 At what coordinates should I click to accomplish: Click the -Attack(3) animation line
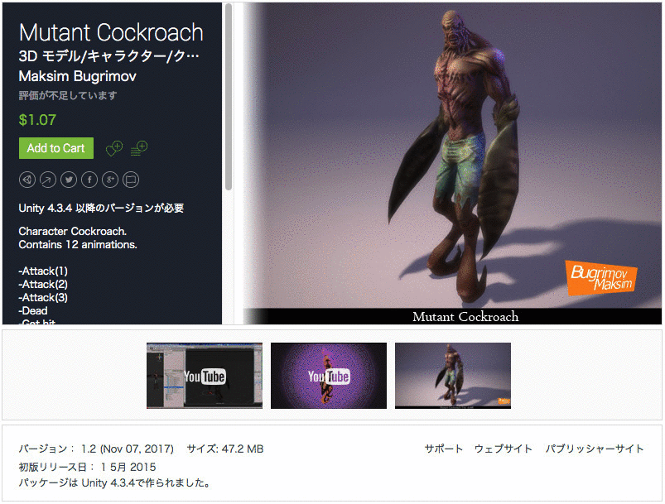(x=43, y=297)
